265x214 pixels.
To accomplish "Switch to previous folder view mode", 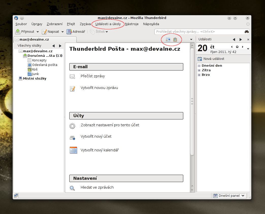I will click(54, 46).
